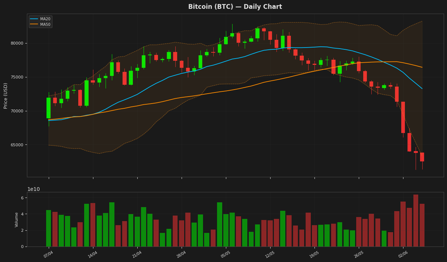Click the blue MA20 line sample in legend
Image resolution: width=447 pixels, height=262 pixels.
34,19
